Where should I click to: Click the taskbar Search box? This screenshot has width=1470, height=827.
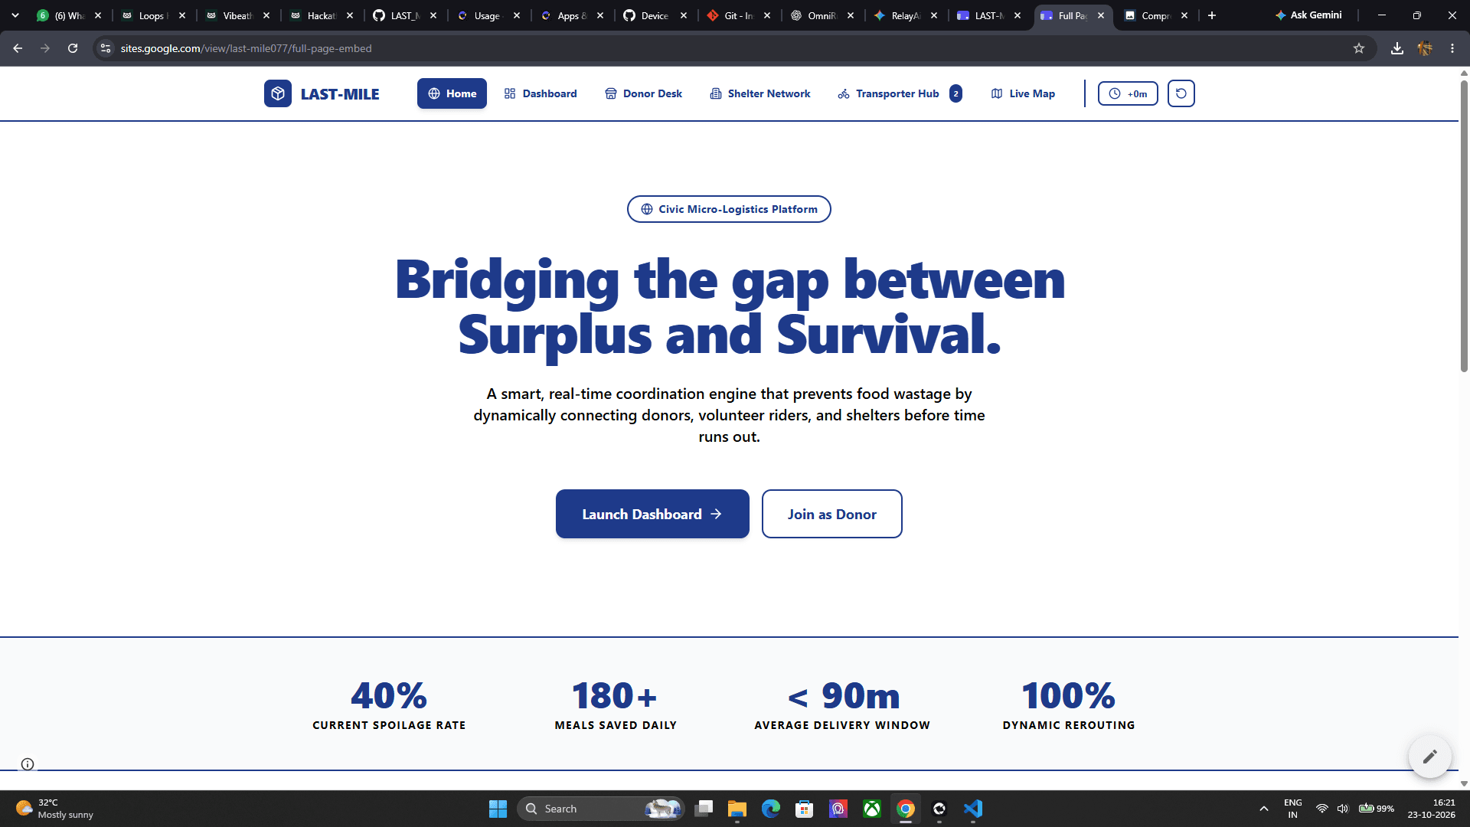(601, 809)
